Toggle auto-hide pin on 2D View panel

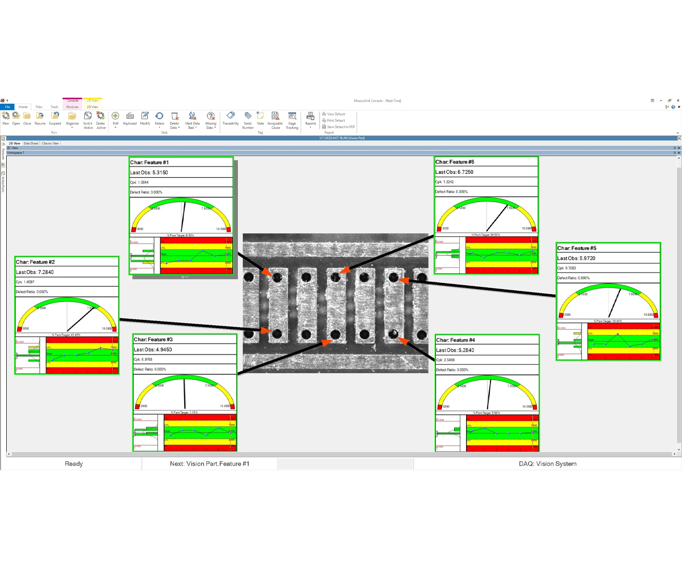675,148
